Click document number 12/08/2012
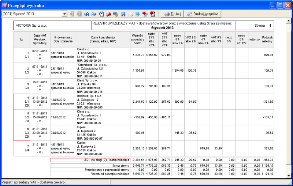The width and height of the screenshot is (293, 186). point(58,100)
